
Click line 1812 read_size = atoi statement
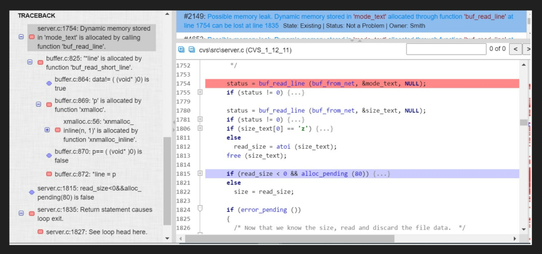(x=285, y=147)
